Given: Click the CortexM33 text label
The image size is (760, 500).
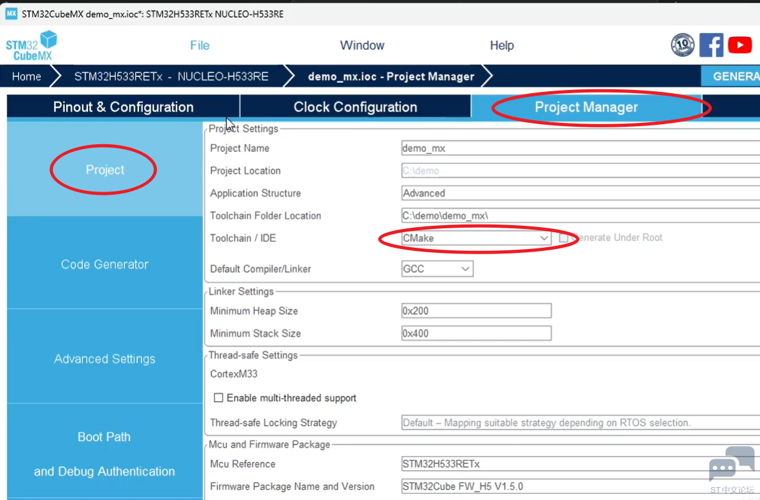Looking at the screenshot, I should click(233, 374).
